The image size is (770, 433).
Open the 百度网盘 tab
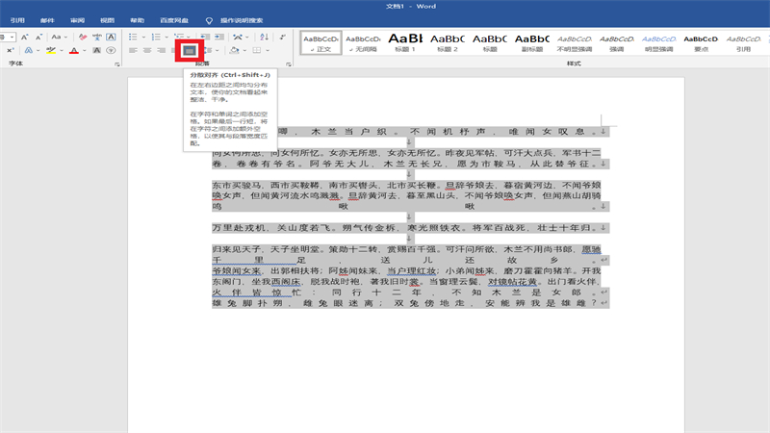pyautogui.click(x=174, y=20)
